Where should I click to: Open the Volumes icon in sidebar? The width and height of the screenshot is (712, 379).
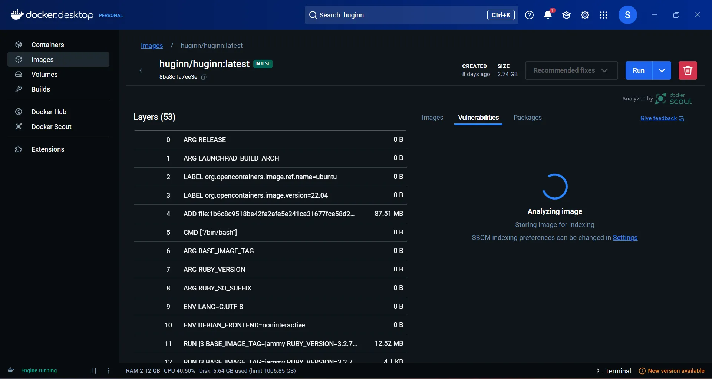(19, 74)
